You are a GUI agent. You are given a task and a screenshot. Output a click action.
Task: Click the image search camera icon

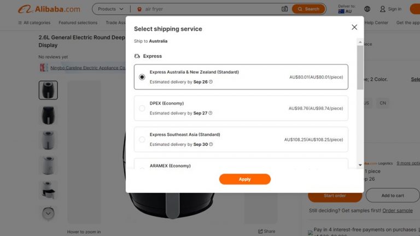[284, 9]
